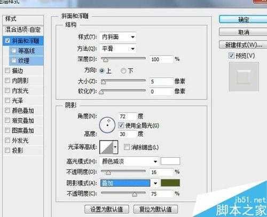The height and width of the screenshot is (217, 267).
Task: Click the 深度(D) slider track
Action: [x=123, y=58]
